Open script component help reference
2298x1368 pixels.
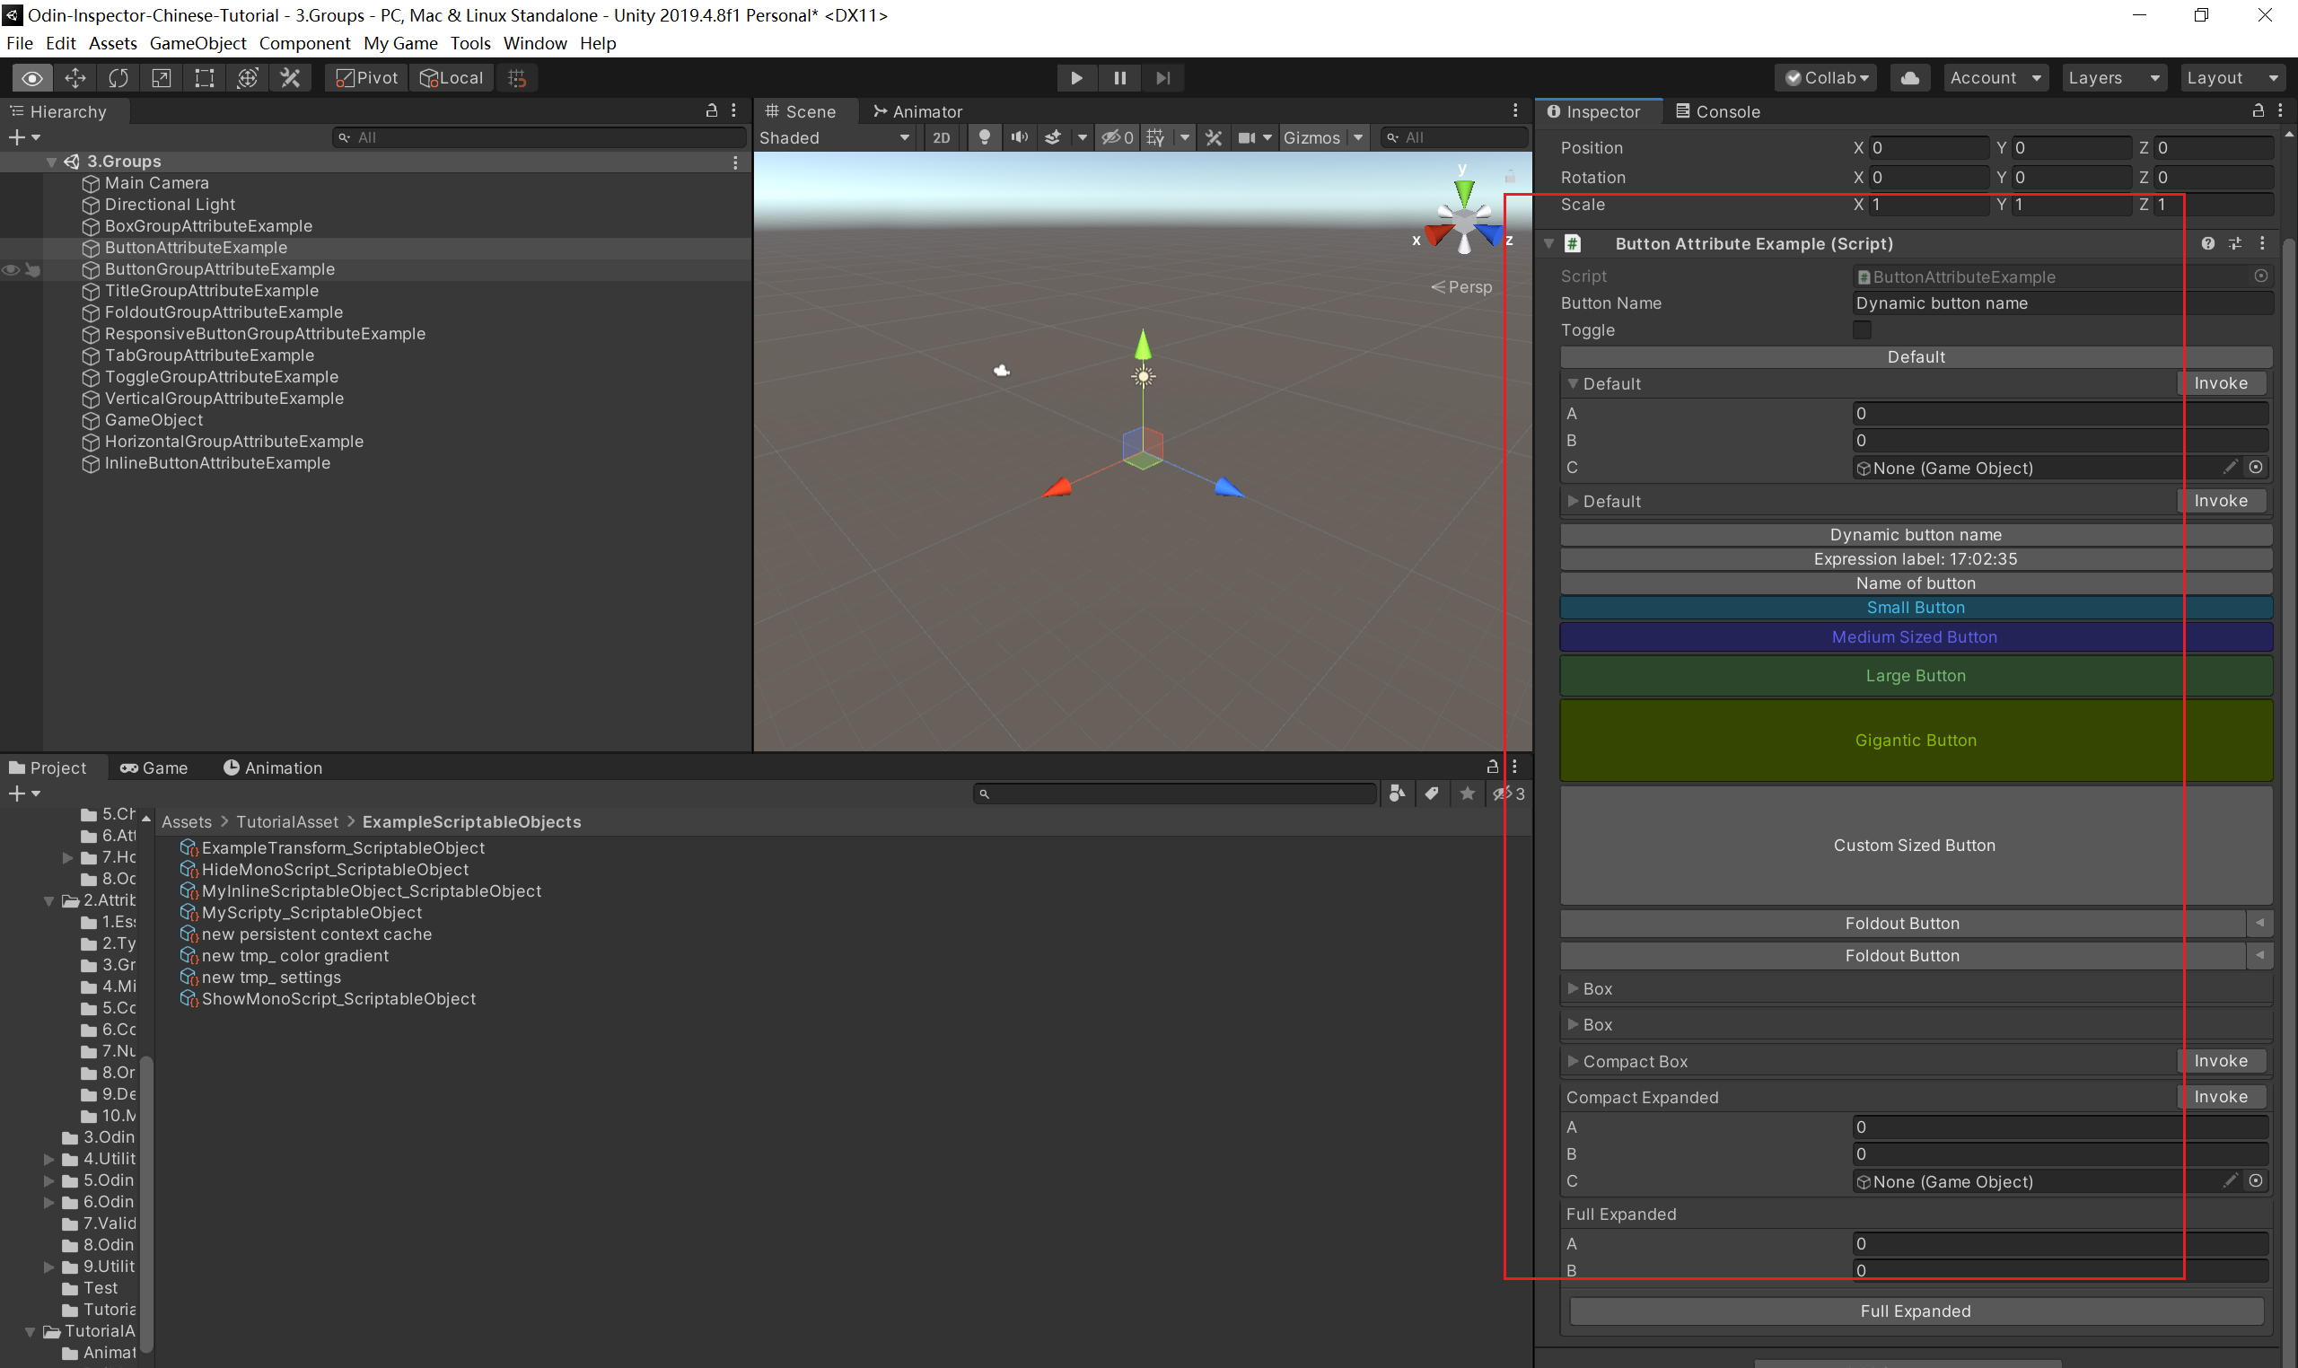(2207, 243)
